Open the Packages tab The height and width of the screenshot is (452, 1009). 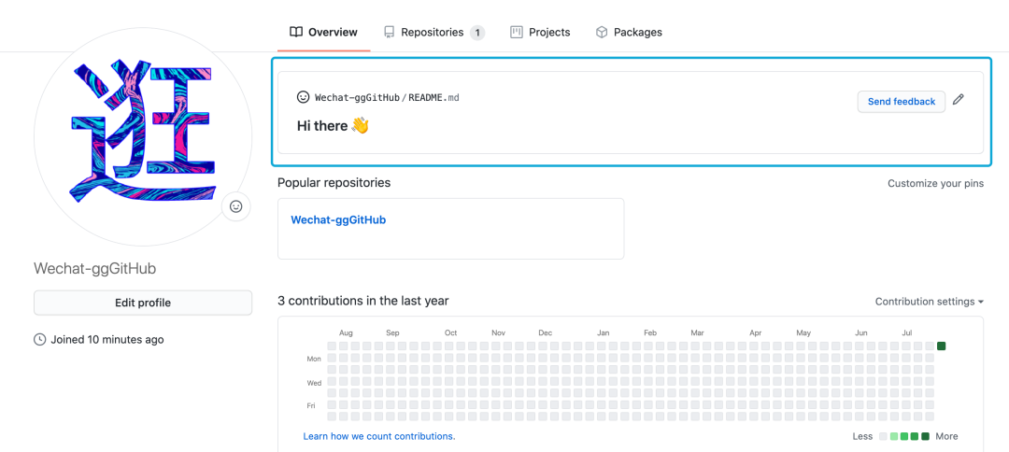click(638, 32)
